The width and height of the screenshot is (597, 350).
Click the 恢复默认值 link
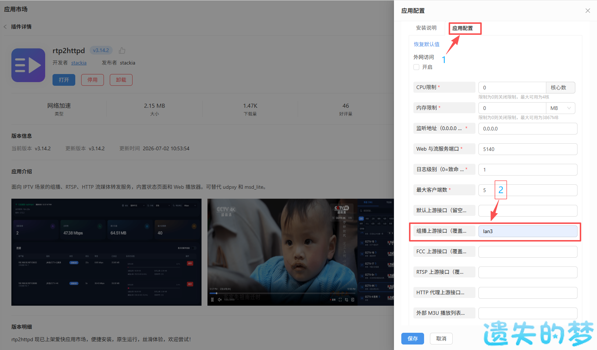[427, 44]
